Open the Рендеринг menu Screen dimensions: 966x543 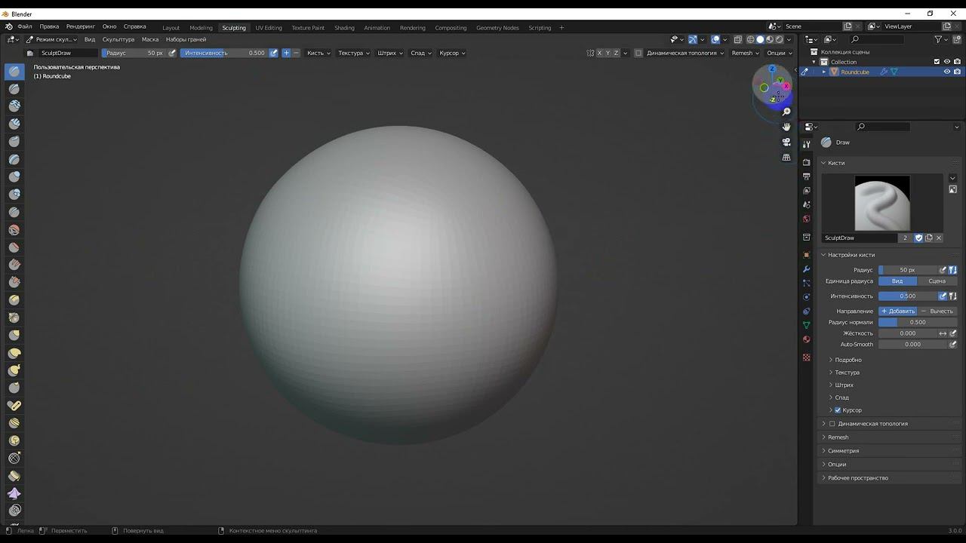click(x=80, y=26)
